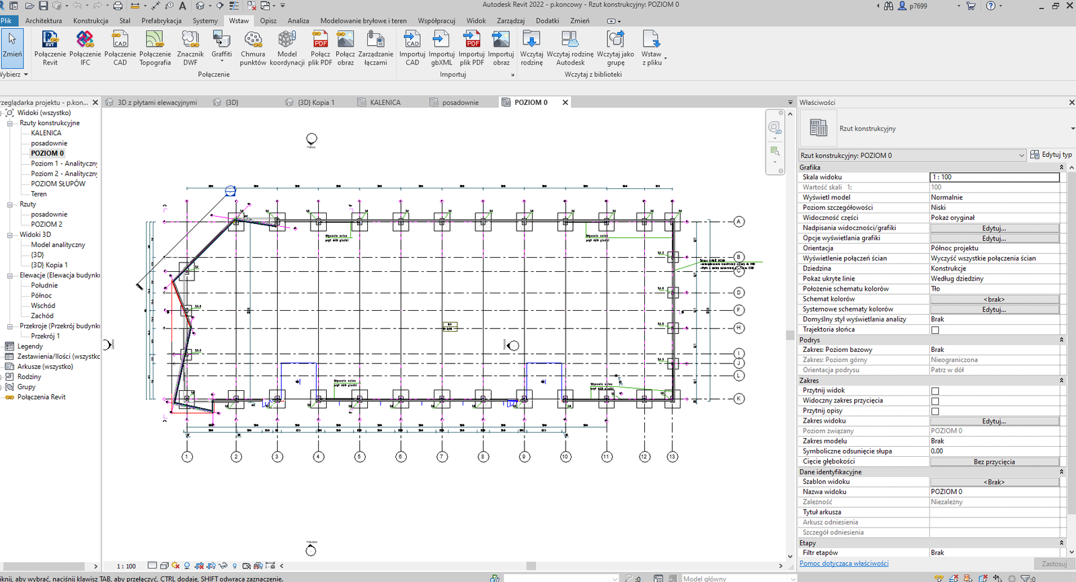Select Przekrój 1 in project browser

click(45, 336)
